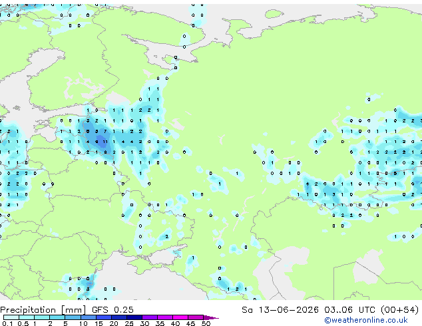The height and width of the screenshot is (326, 422).
Task: Select the '03..06 UTC' time text
Action: point(349,310)
